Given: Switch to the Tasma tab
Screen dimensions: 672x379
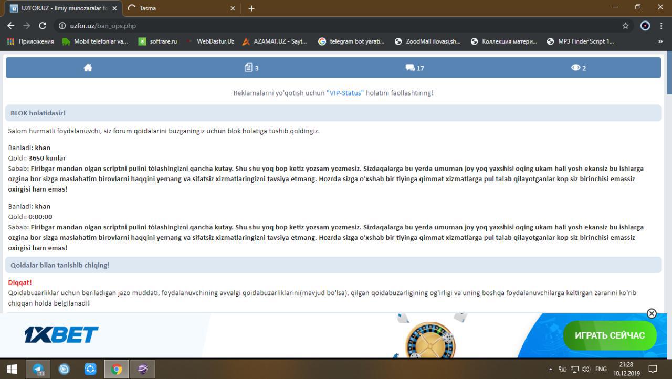Looking at the screenshot, I should (178, 8).
